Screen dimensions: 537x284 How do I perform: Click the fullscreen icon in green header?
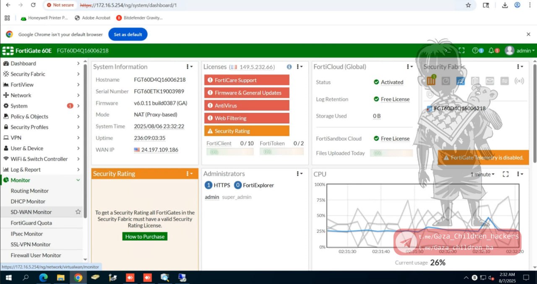(x=461, y=51)
